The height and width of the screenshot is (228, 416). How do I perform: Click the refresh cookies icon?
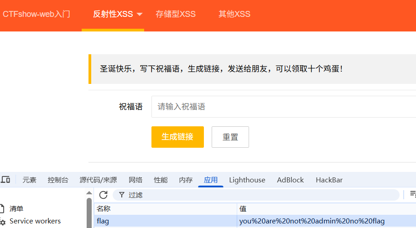pyautogui.click(x=104, y=195)
